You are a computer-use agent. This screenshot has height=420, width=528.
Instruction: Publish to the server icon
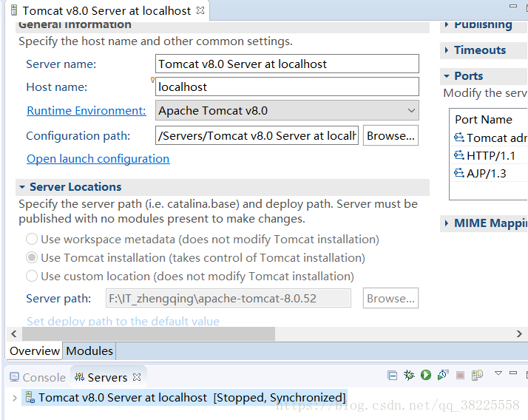[477, 375]
